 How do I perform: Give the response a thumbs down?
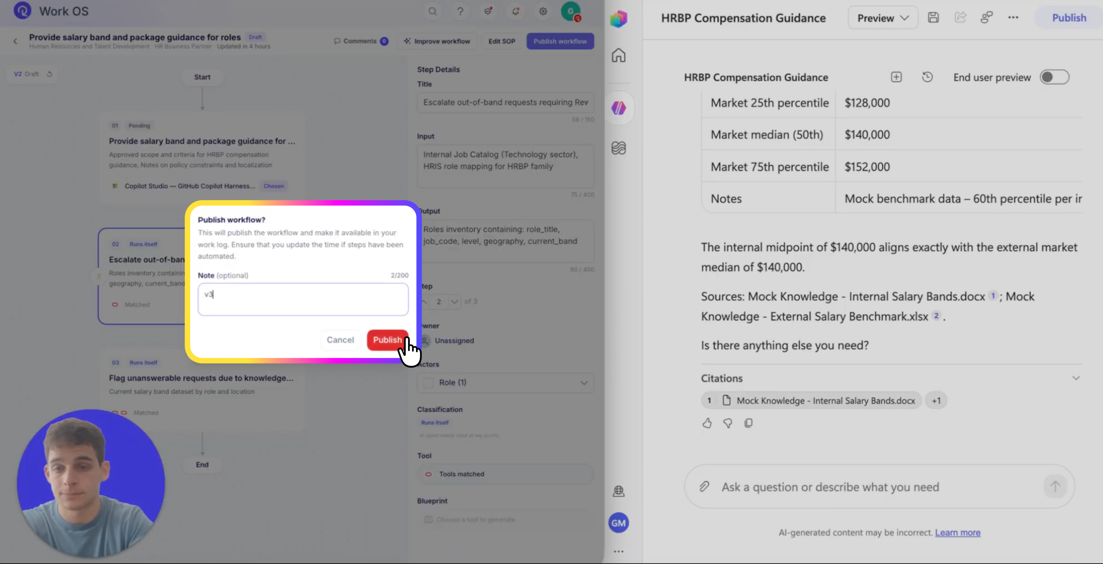coord(728,423)
